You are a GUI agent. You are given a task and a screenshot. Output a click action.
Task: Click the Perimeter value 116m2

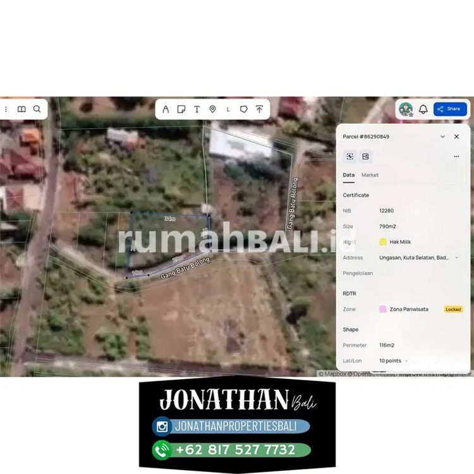tap(387, 345)
